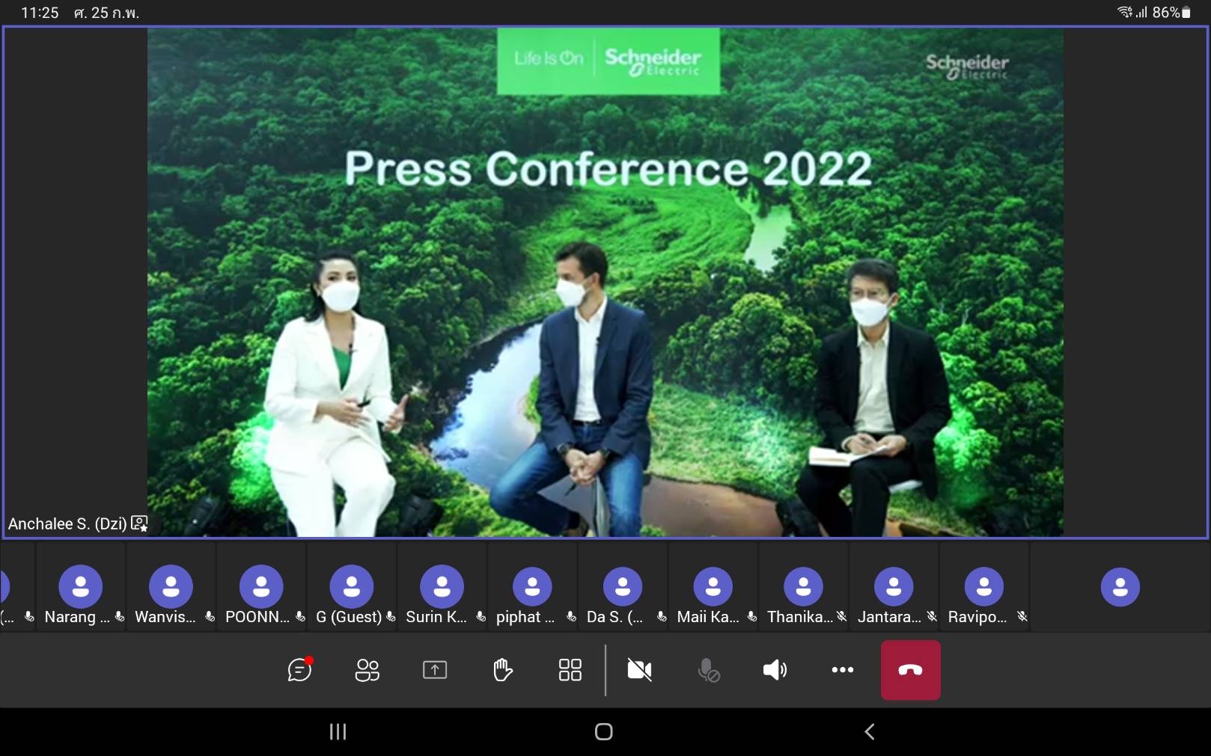Tap the Android back button
Viewport: 1211px width, 756px height.
870,731
